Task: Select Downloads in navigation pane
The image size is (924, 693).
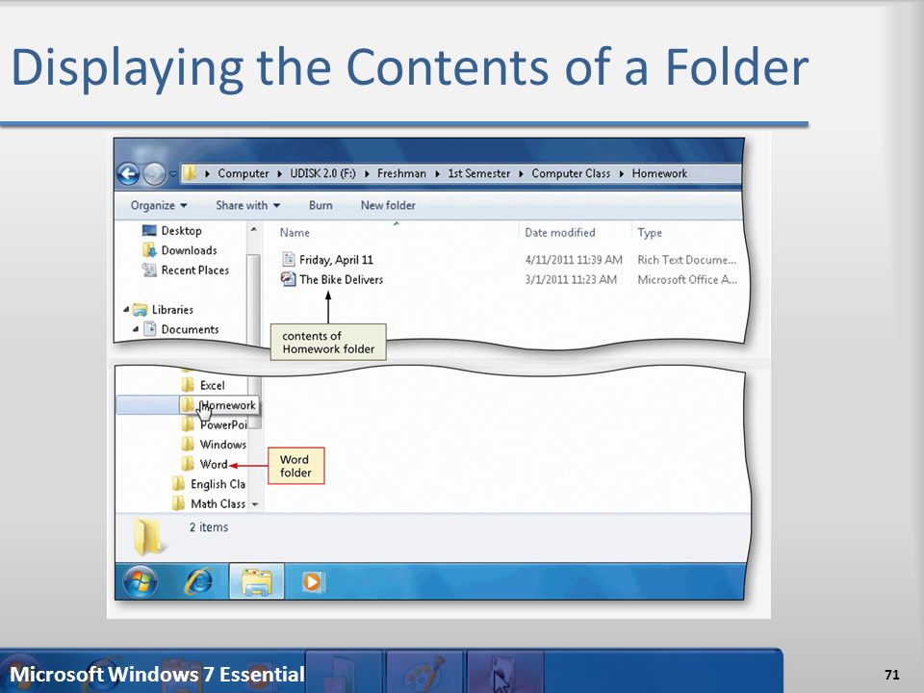Action: [x=190, y=250]
